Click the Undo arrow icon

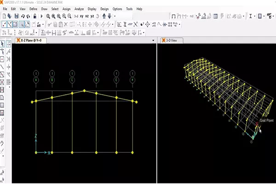[x=24, y=16]
